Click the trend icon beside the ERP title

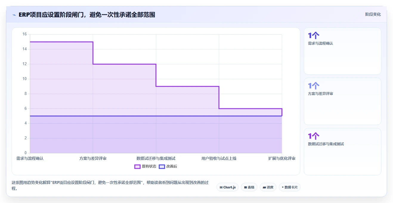[x=14, y=15]
